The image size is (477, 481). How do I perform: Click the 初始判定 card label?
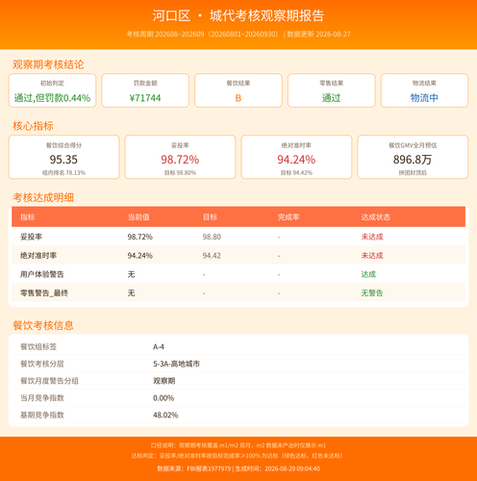[x=52, y=83]
